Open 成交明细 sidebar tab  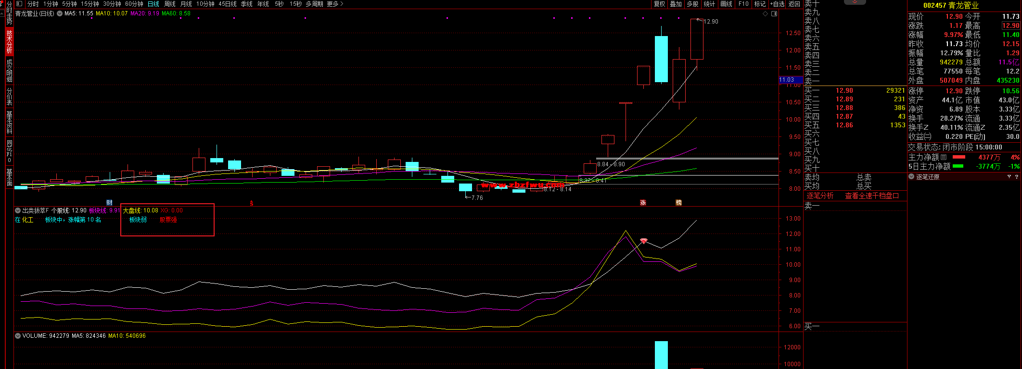point(9,71)
